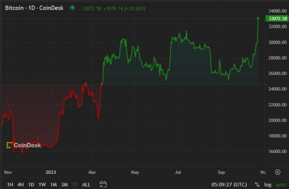Click the 24000.00 price axis label
The image size is (289, 189).
(x=278, y=89)
